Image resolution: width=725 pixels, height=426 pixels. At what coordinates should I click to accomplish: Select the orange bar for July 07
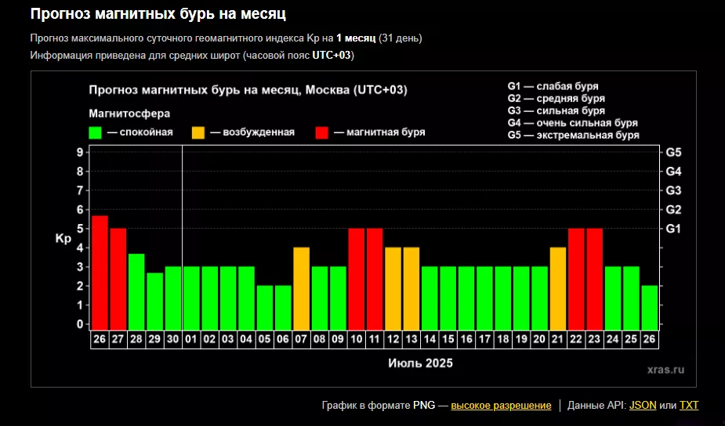coord(302,287)
